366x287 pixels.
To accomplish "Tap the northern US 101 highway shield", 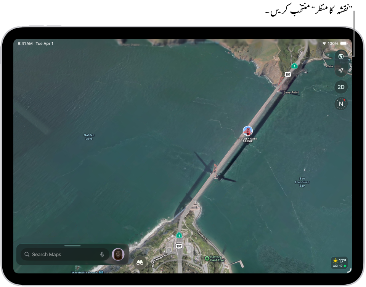I will tap(287, 75).
